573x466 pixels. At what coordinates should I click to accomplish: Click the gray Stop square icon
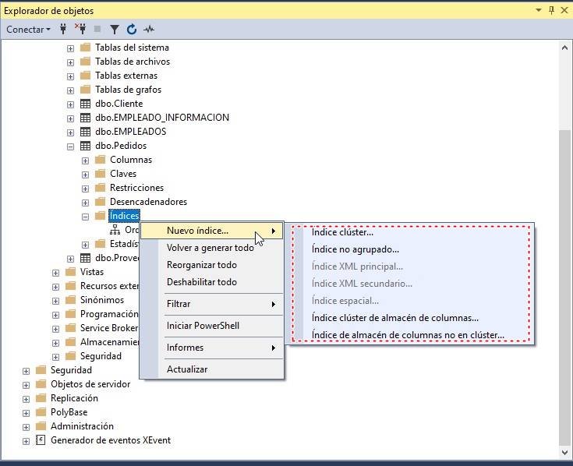97,29
